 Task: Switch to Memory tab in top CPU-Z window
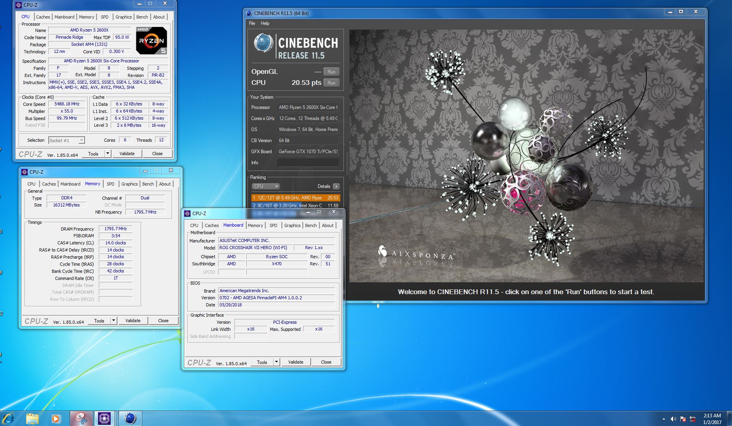click(87, 17)
